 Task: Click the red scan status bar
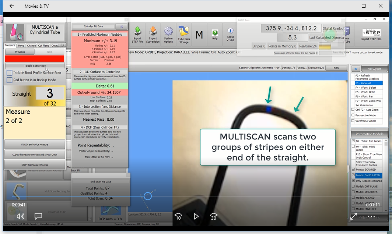click(35, 59)
